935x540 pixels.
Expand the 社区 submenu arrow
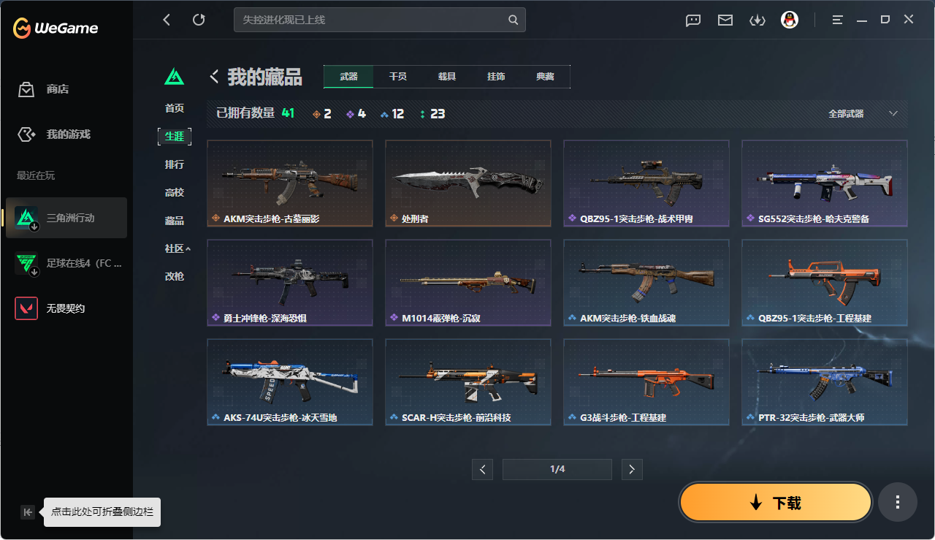(188, 248)
